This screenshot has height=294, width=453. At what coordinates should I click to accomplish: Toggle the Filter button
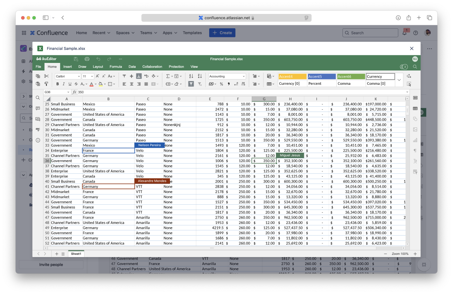[191, 84]
